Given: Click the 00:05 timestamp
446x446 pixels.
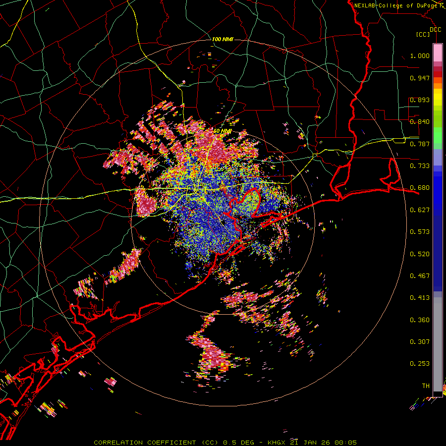Looking at the screenshot, I should tap(345, 443).
